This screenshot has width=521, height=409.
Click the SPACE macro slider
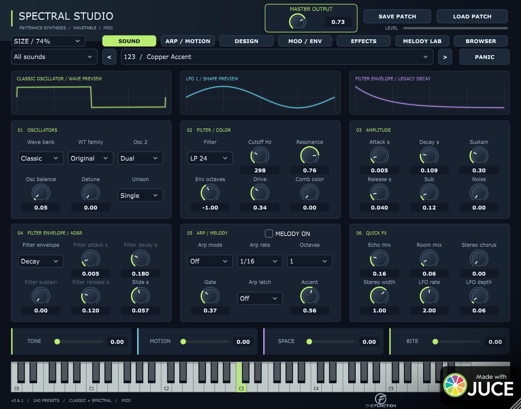coord(331,342)
